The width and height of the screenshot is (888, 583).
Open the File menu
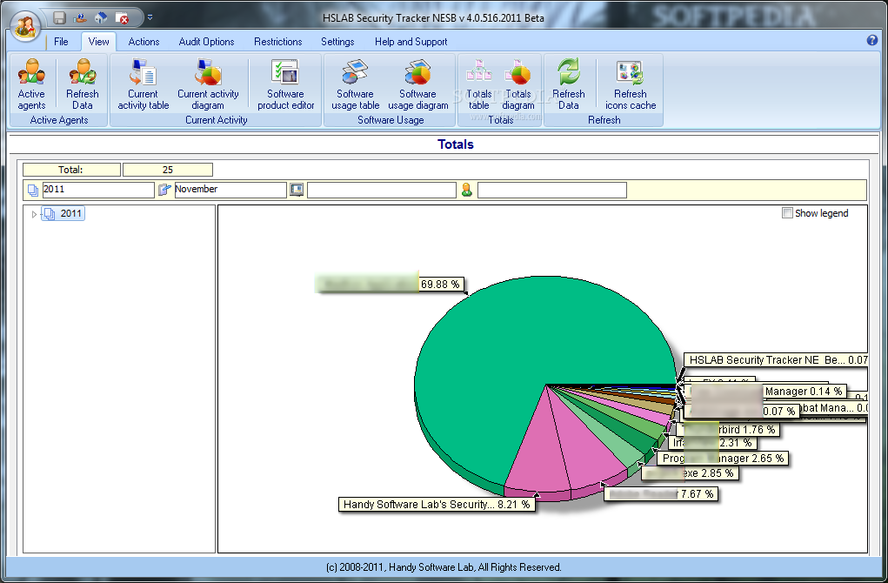pyautogui.click(x=61, y=42)
